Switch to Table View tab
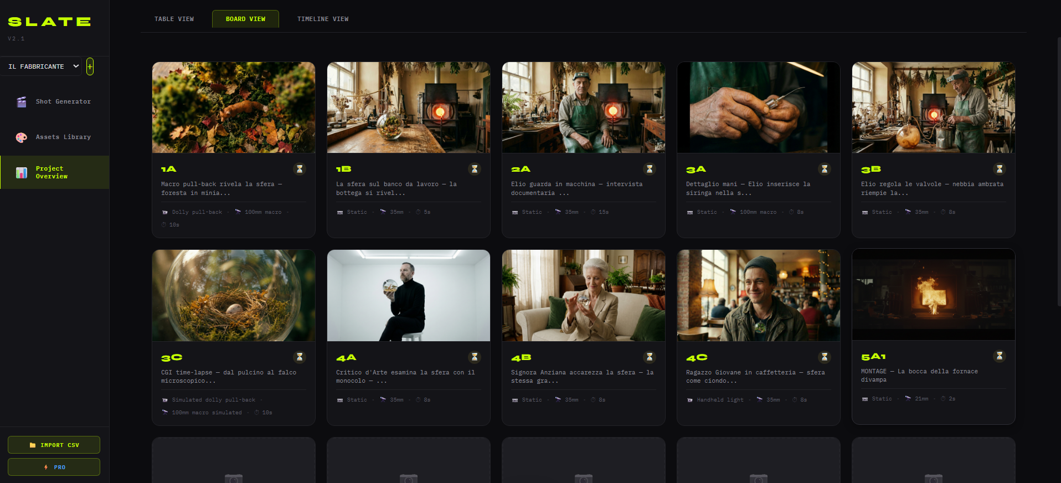1061x483 pixels. (174, 19)
